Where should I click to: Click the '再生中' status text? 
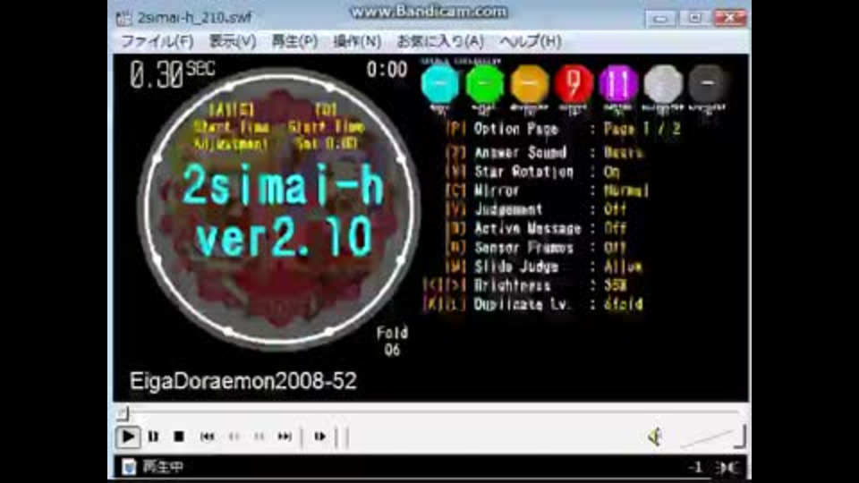[163, 467]
